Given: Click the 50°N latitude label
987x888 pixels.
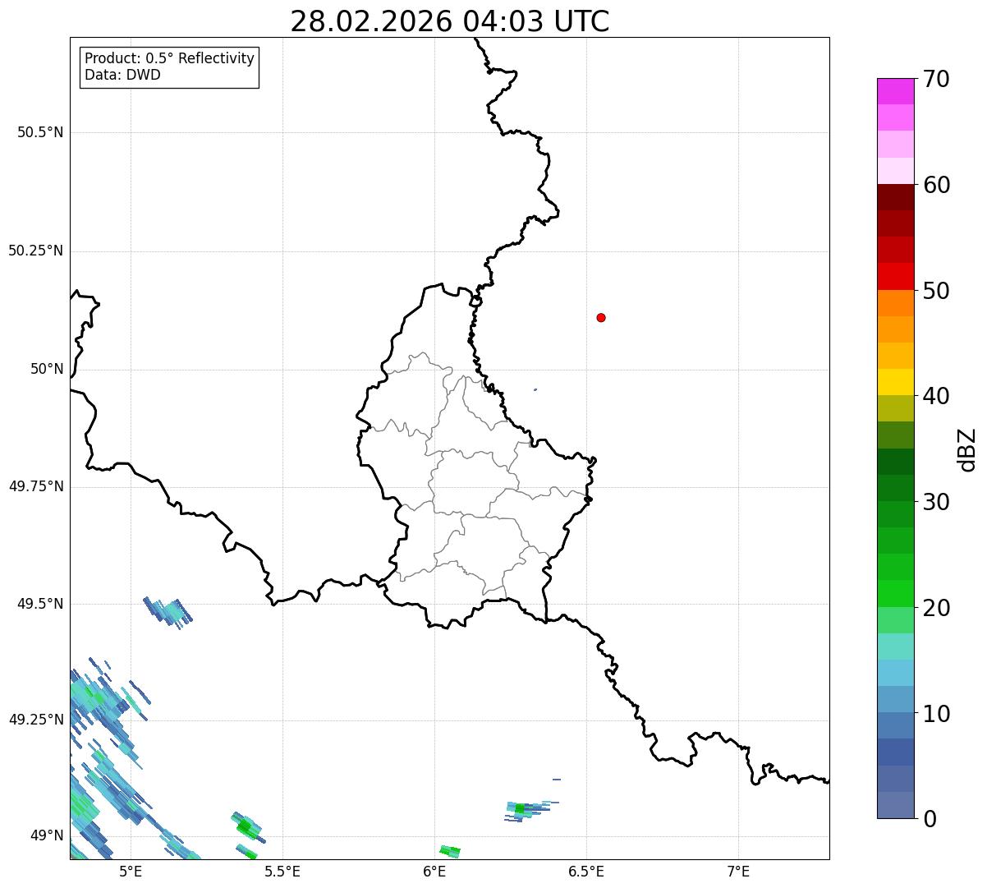Looking at the screenshot, I should click(x=47, y=369).
